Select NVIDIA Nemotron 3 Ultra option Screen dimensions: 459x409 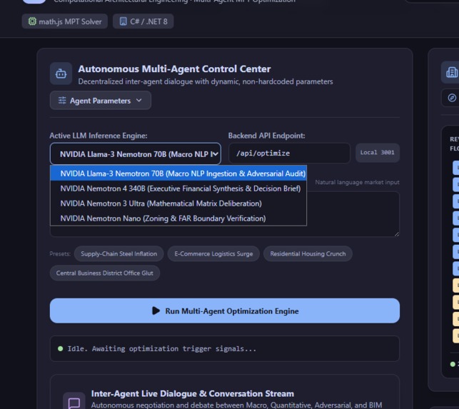pyautogui.click(x=178, y=203)
